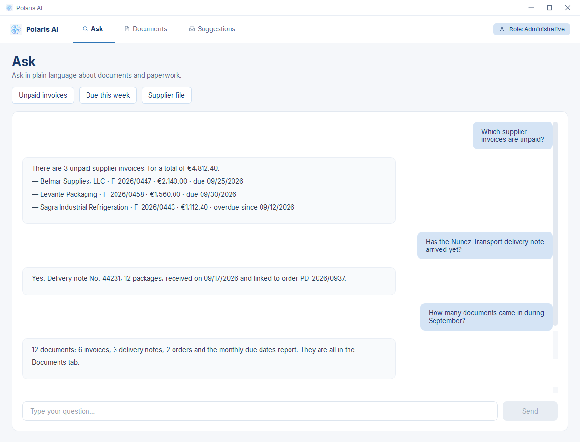Click the conversation vertical scrollbar thumb
The image size is (580, 442).
(x=555, y=223)
